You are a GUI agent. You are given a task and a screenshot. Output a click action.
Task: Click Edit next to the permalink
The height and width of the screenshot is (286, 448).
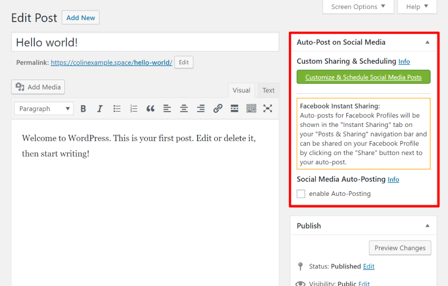tap(184, 62)
